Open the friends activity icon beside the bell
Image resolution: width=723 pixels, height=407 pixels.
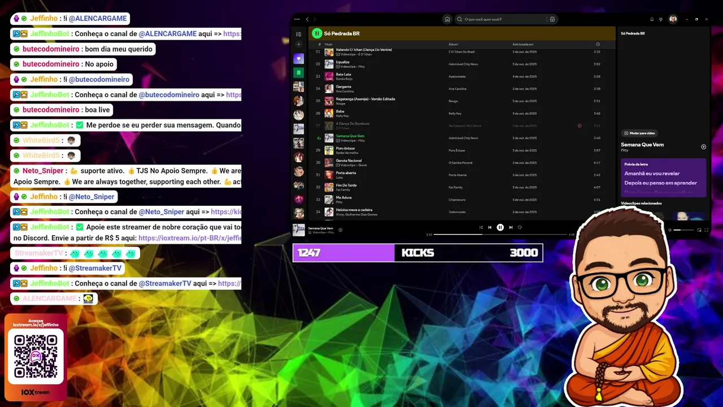point(661,19)
